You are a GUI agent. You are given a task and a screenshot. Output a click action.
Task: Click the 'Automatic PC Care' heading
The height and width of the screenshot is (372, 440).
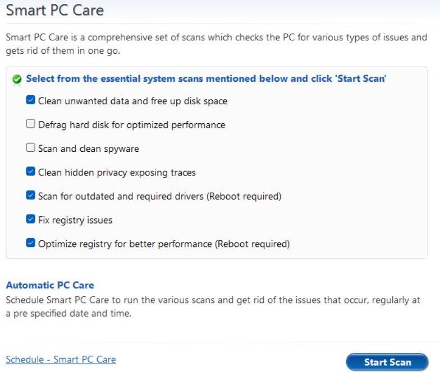click(50, 285)
